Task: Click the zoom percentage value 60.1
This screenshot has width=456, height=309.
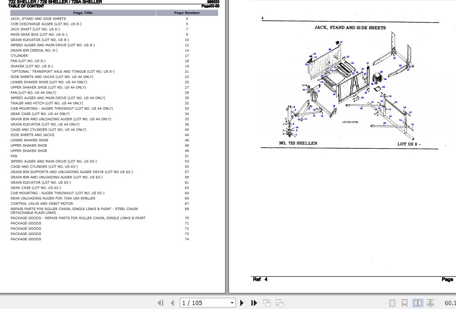Action: pyautogui.click(x=450, y=303)
